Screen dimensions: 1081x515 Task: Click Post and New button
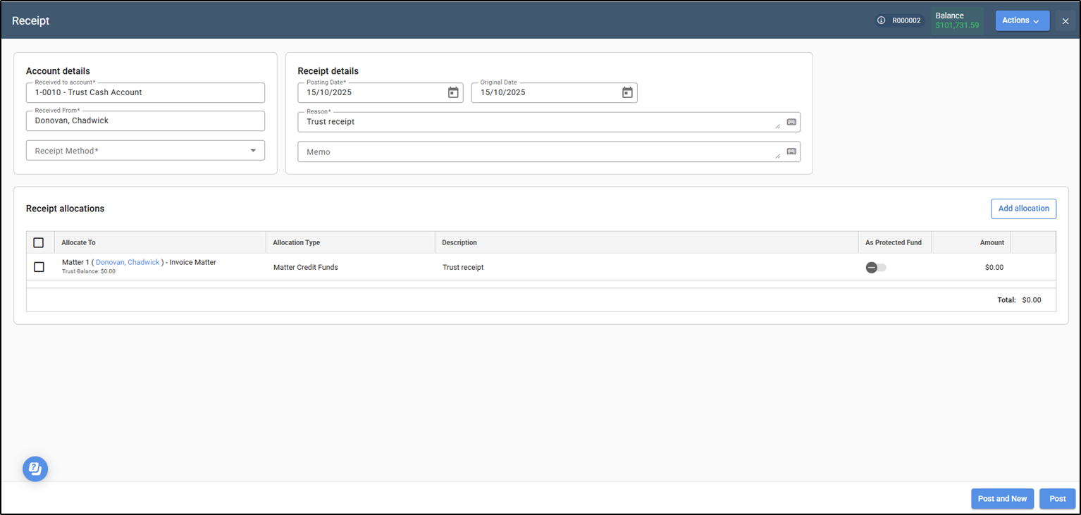(x=1002, y=499)
